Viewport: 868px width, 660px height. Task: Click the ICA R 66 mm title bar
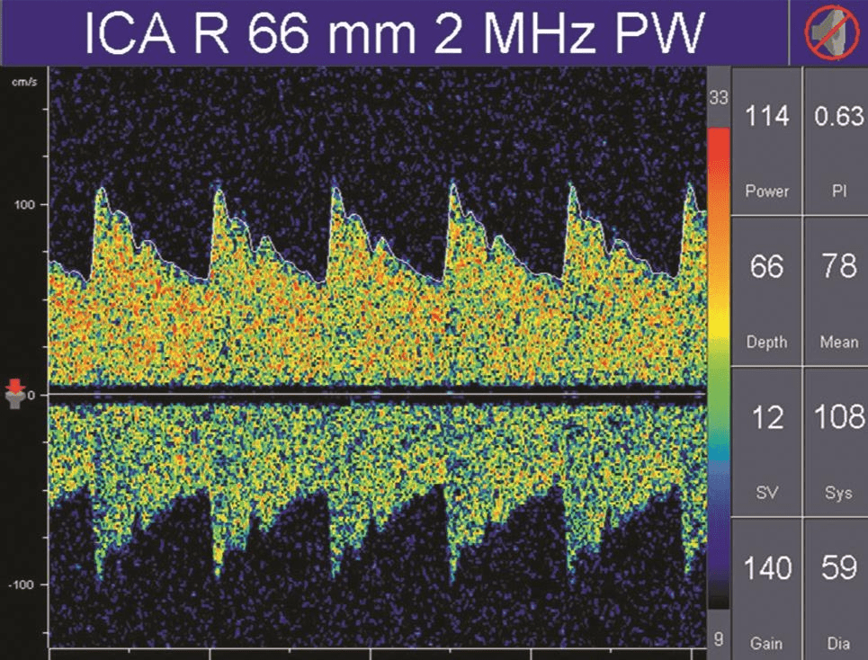pos(394,32)
